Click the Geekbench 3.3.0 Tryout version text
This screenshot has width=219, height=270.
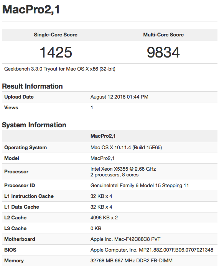pos(60,69)
